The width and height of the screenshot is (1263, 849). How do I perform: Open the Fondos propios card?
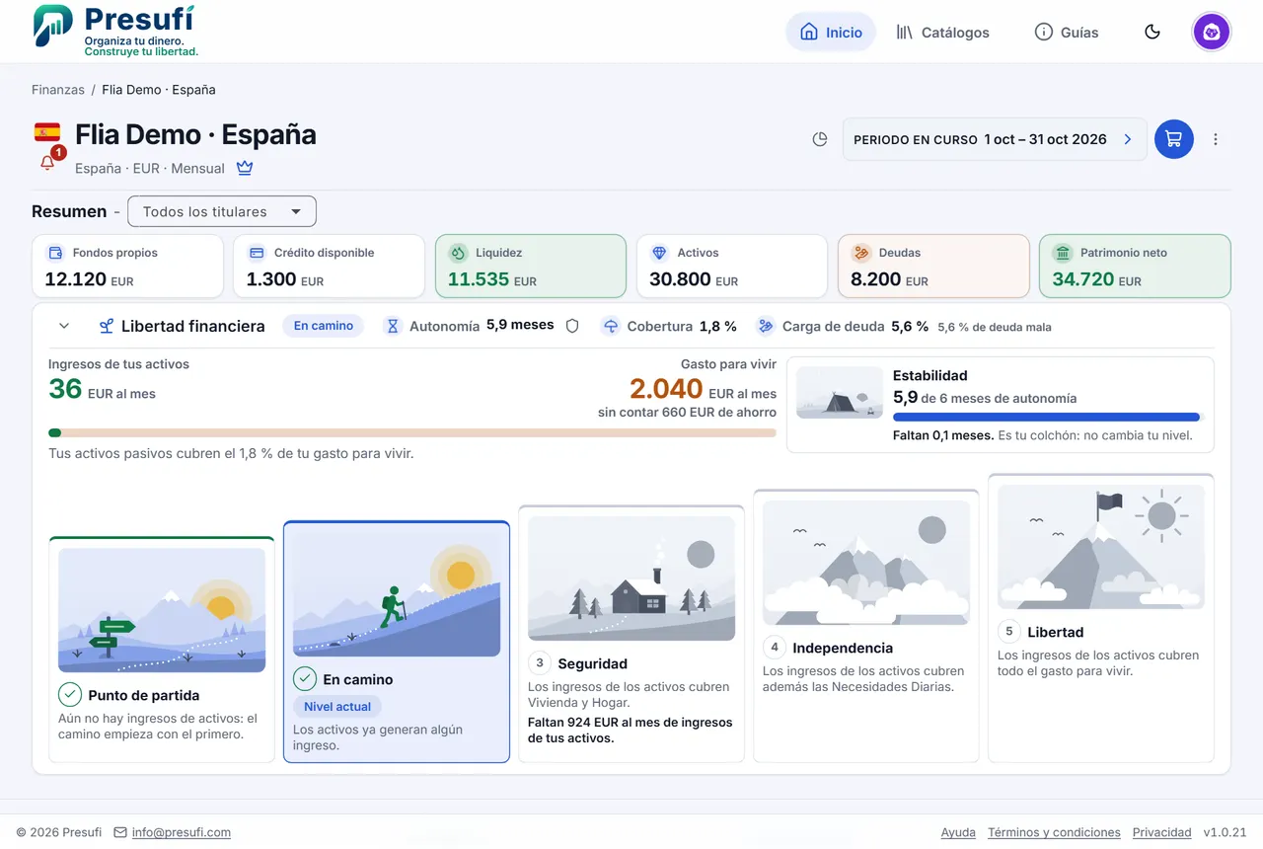click(128, 267)
